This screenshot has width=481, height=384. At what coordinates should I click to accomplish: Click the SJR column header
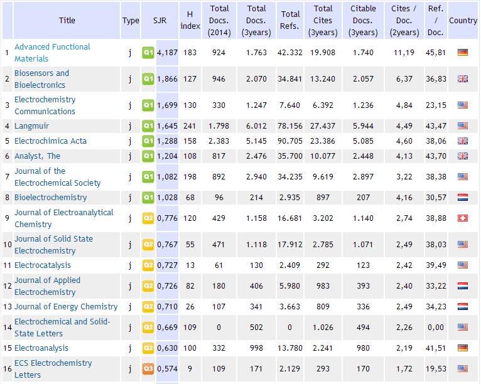159,21
